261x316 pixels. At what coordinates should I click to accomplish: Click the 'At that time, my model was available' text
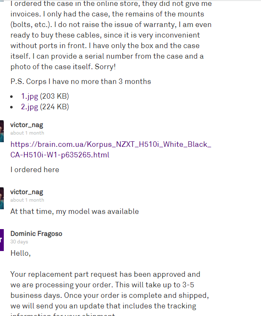pos(75,211)
